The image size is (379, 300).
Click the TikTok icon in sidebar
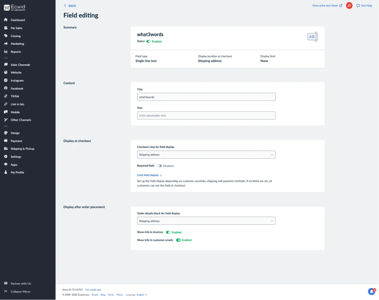(6, 96)
